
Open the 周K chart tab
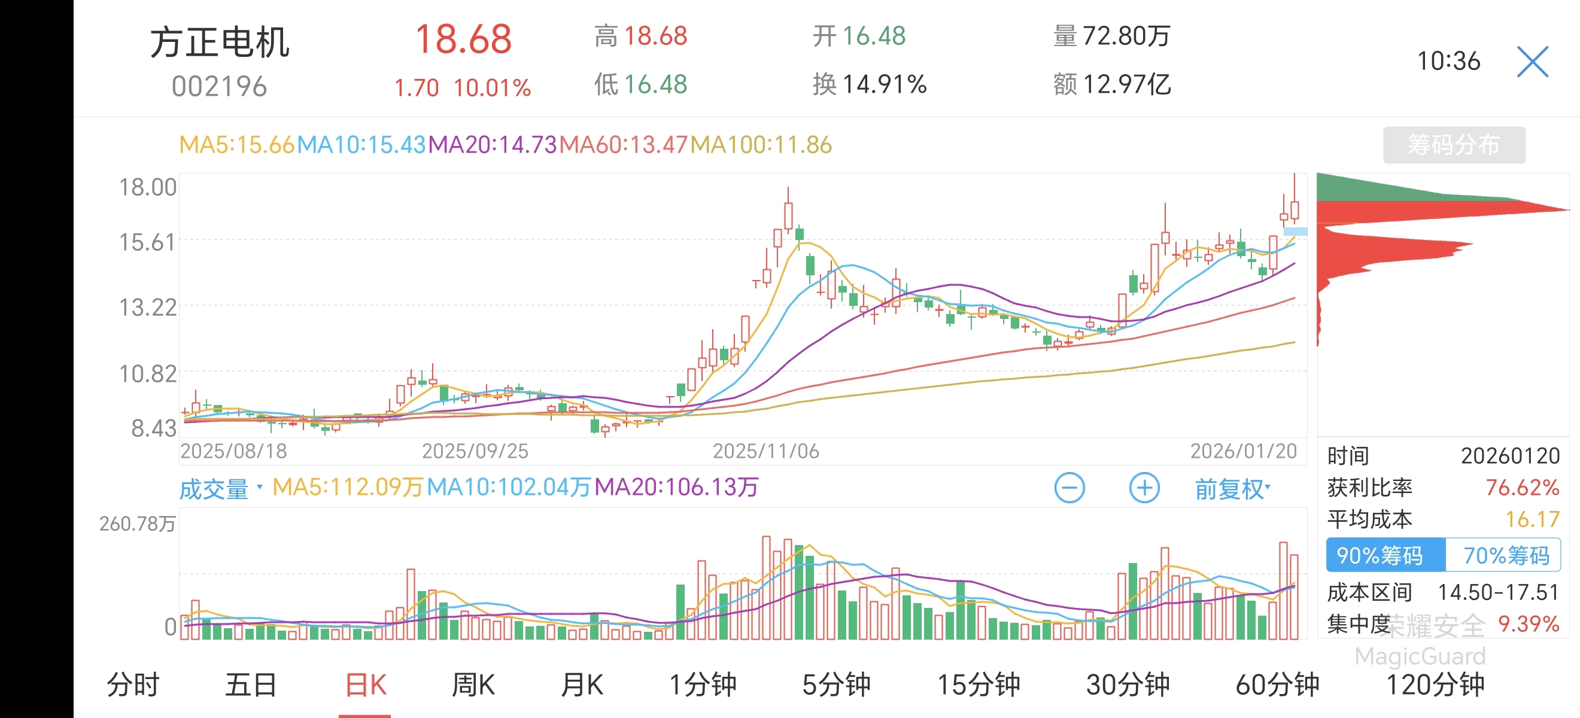(473, 684)
